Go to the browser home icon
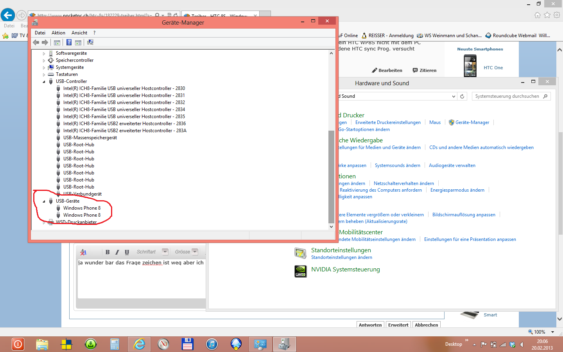The height and width of the screenshot is (352, 563). coord(538,15)
